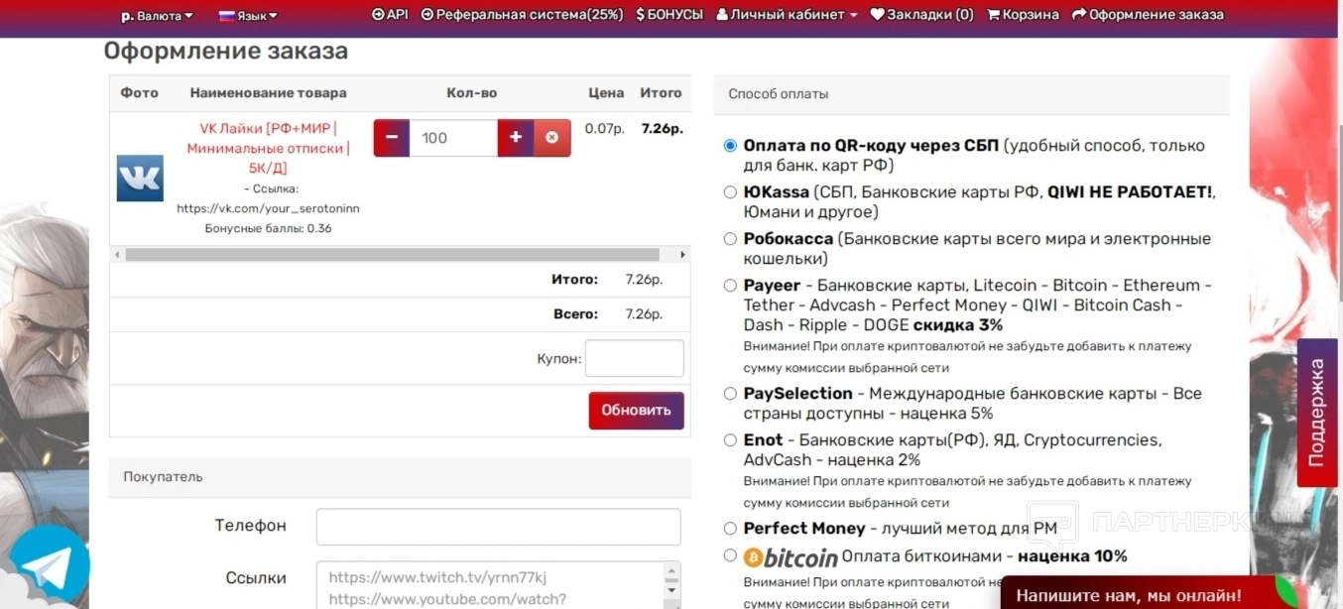This screenshot has height=609, width=1343.
Task: Click the Купон coupon field
Action: tap(634, 359)
